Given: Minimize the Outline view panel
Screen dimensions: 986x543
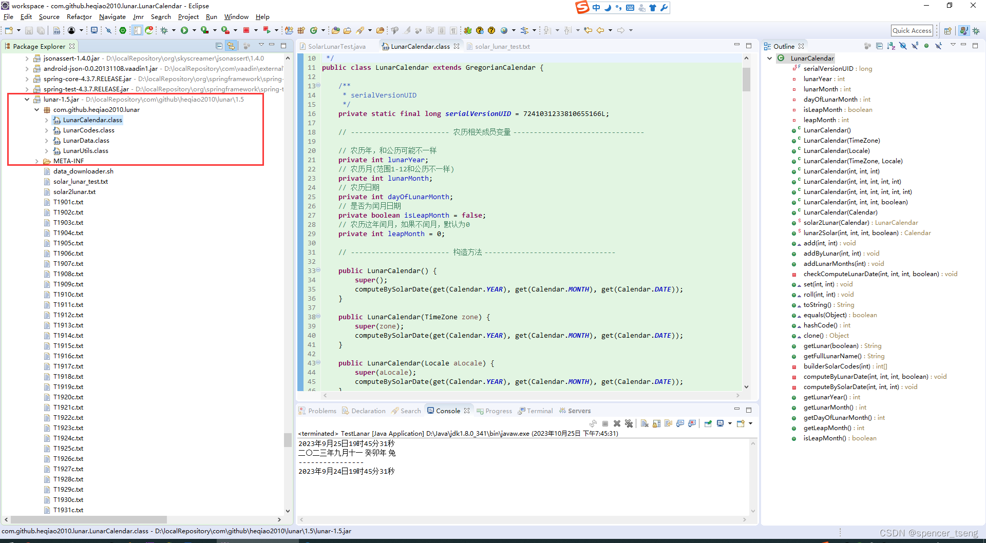Looking at the screenshot, I should (x=963, y=45).
